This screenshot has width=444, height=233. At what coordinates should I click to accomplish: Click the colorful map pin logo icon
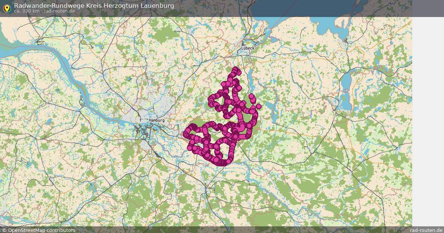click(x=7, y=8)
